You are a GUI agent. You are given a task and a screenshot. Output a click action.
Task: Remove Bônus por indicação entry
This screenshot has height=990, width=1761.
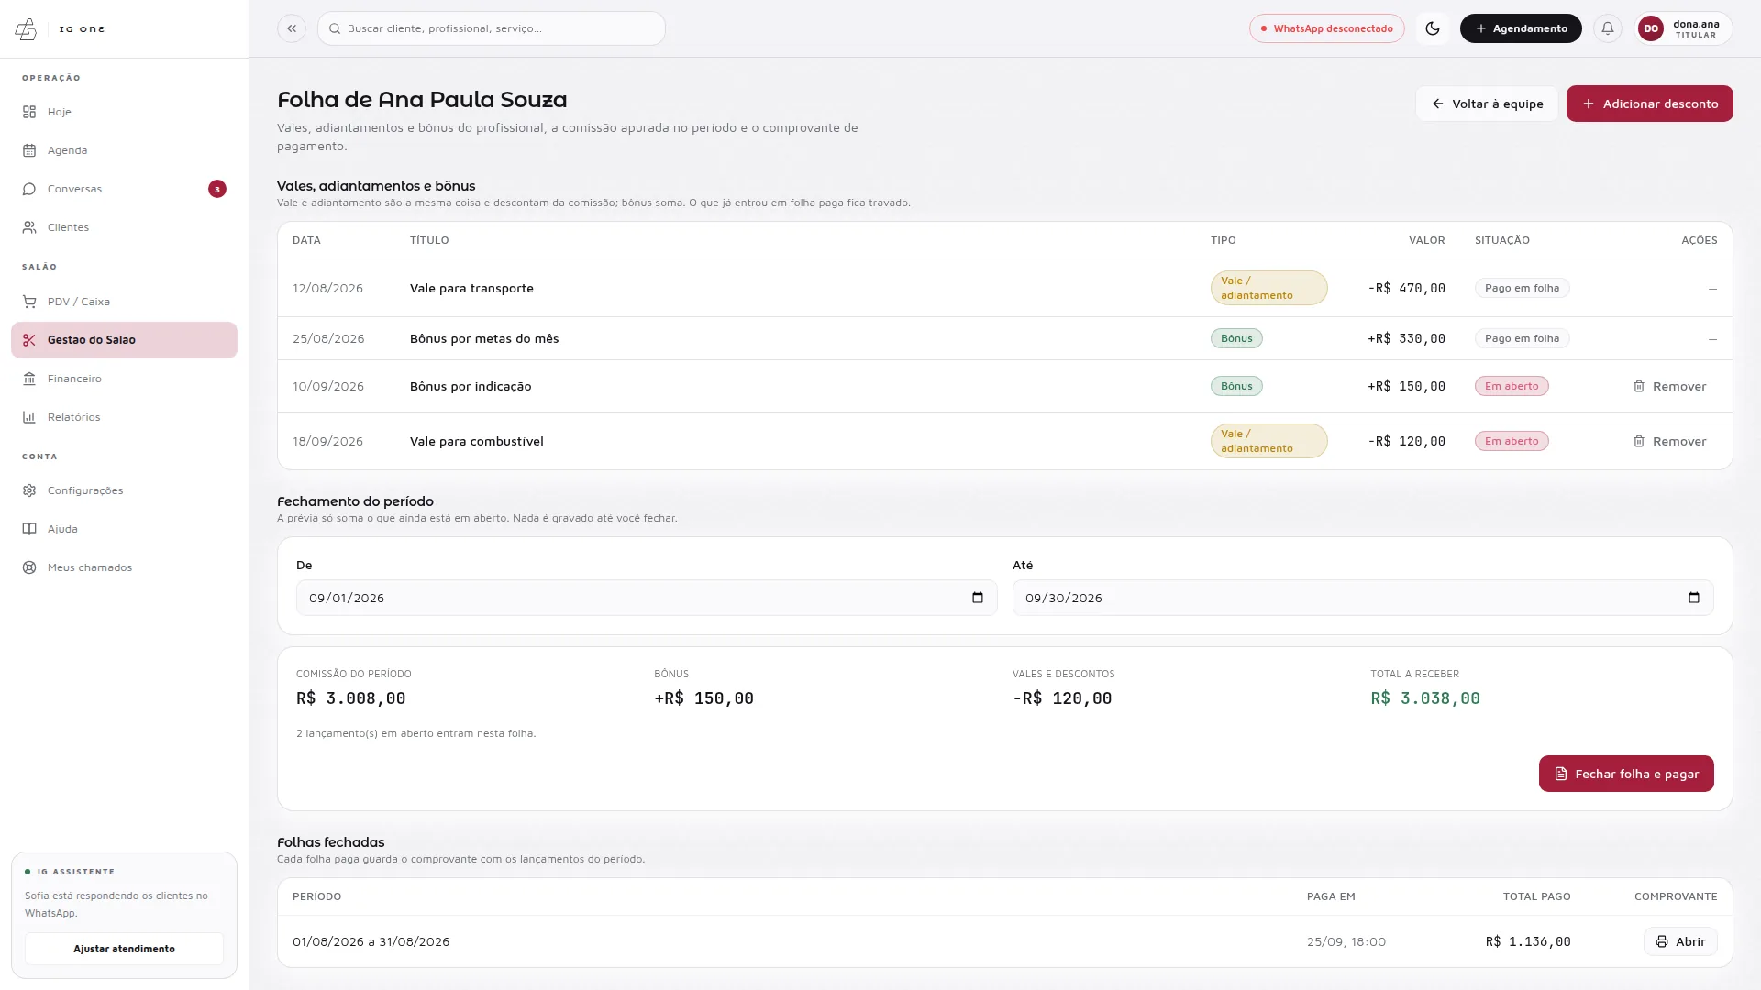(1669, 386)
